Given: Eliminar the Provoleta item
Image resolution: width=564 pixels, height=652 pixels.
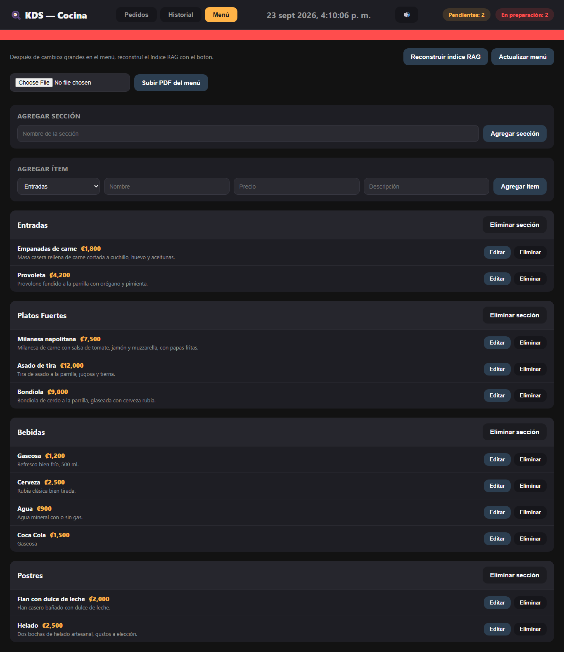Looking at the screenshot, I should (x=530, y=279).
